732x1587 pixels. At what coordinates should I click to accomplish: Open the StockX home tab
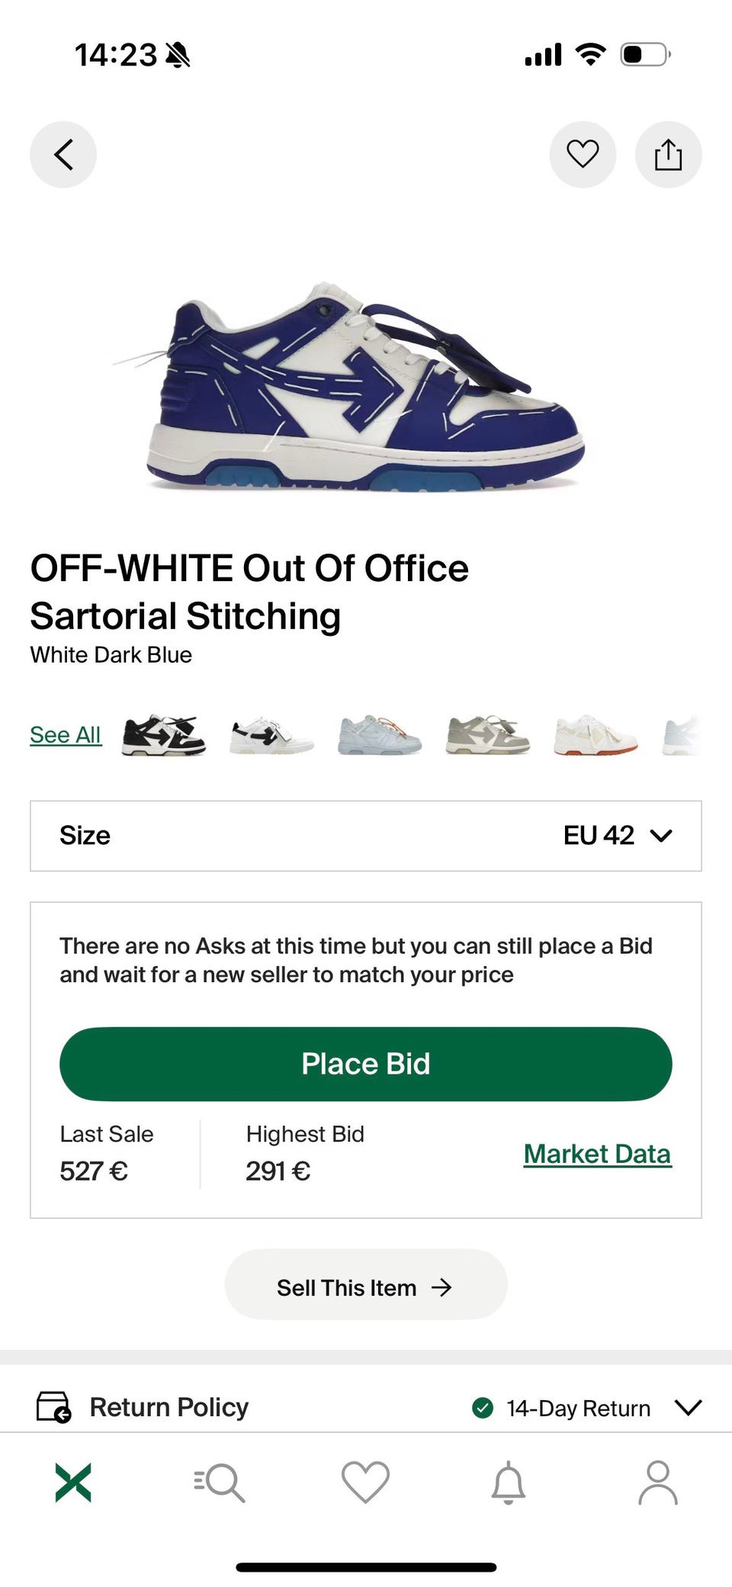click(73, 1483)
